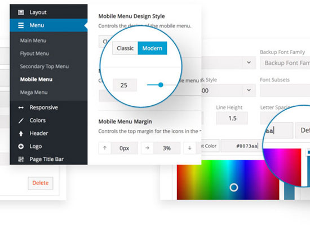Open the Colors options section
Screen dimensions: 310x225
pos(48,120)
